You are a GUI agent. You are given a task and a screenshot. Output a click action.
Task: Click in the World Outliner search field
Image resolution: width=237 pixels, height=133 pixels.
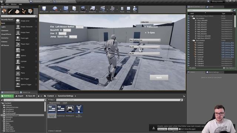pos(209,10)
